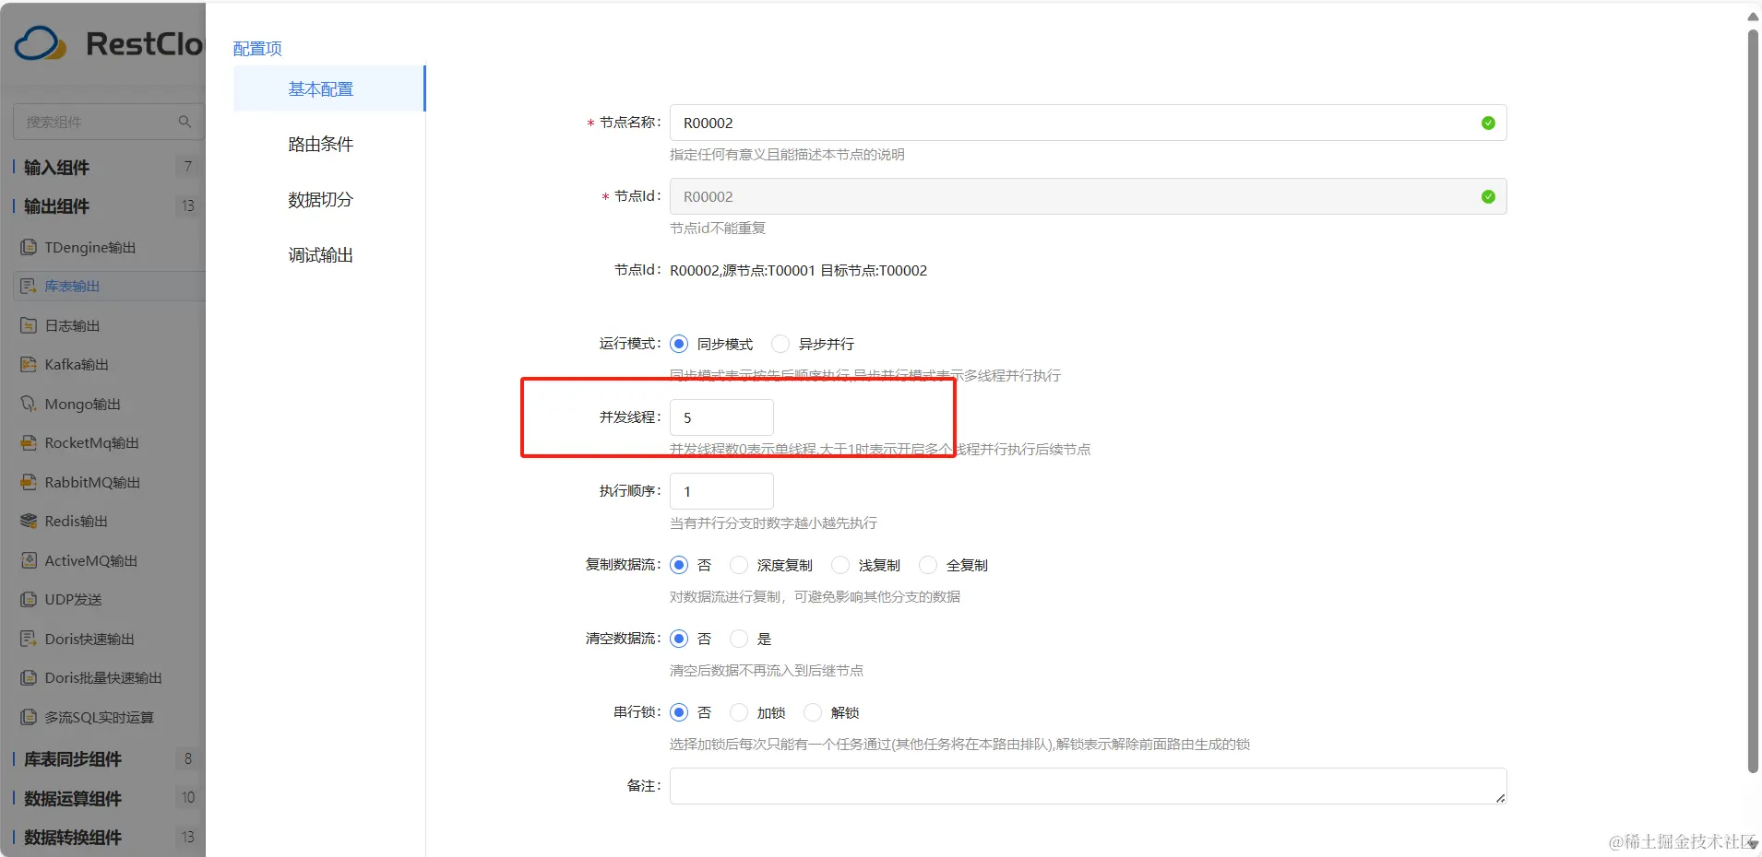
Task: Click the 日志输出 component icon
Action: pos(29,325)
